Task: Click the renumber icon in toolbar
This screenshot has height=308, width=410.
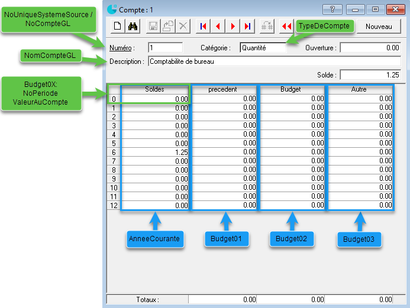Action: point(267,26)
